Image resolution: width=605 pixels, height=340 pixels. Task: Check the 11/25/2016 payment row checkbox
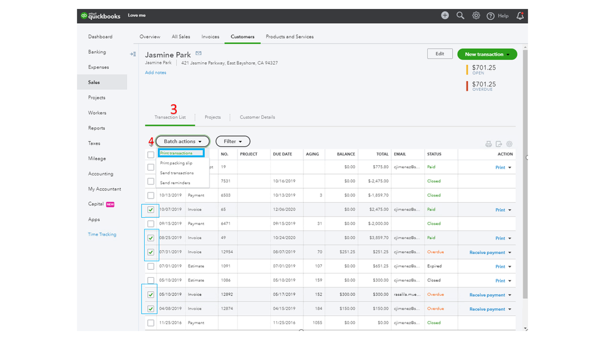[151, 323]
